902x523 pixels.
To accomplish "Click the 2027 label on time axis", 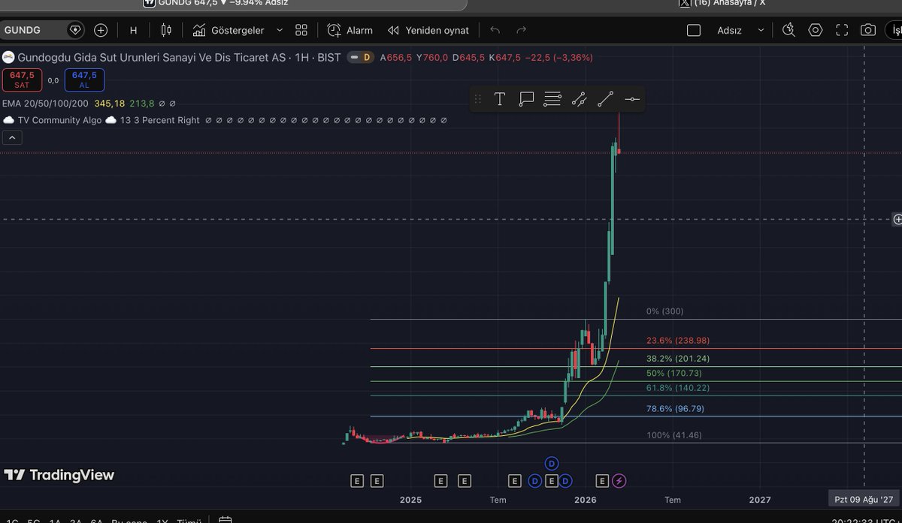I will coord(760,500).
